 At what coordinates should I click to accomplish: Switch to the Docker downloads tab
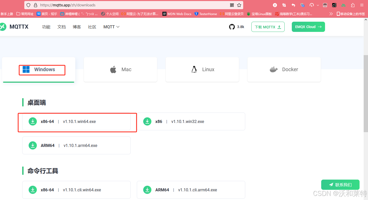click(x=284, y=69)
